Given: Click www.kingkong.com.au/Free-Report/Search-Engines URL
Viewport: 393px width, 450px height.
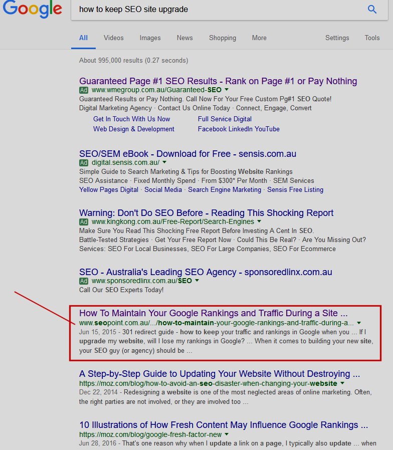Looking at the screenshot, I should [x=173, y=221].
